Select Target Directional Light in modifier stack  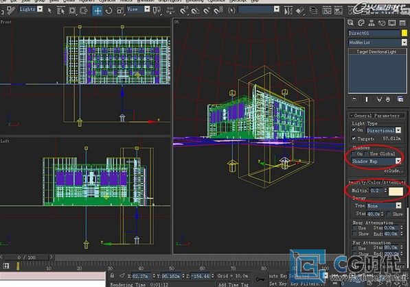click(x=376, y=51)
